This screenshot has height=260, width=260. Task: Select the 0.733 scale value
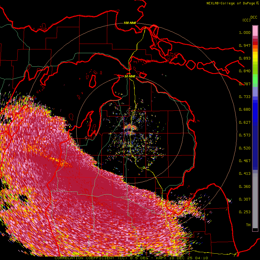(245, 97)
